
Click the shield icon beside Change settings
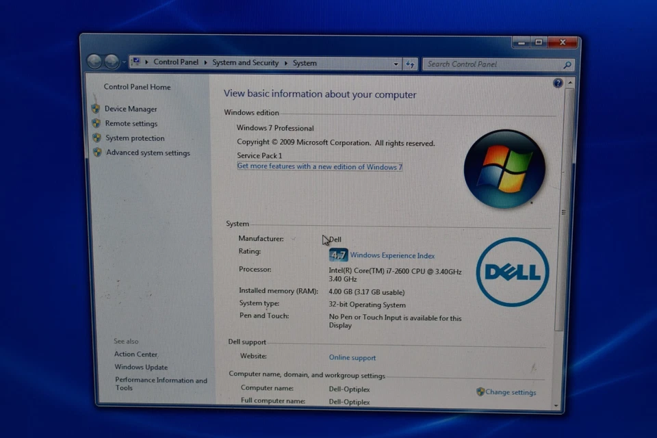point(480,391)
